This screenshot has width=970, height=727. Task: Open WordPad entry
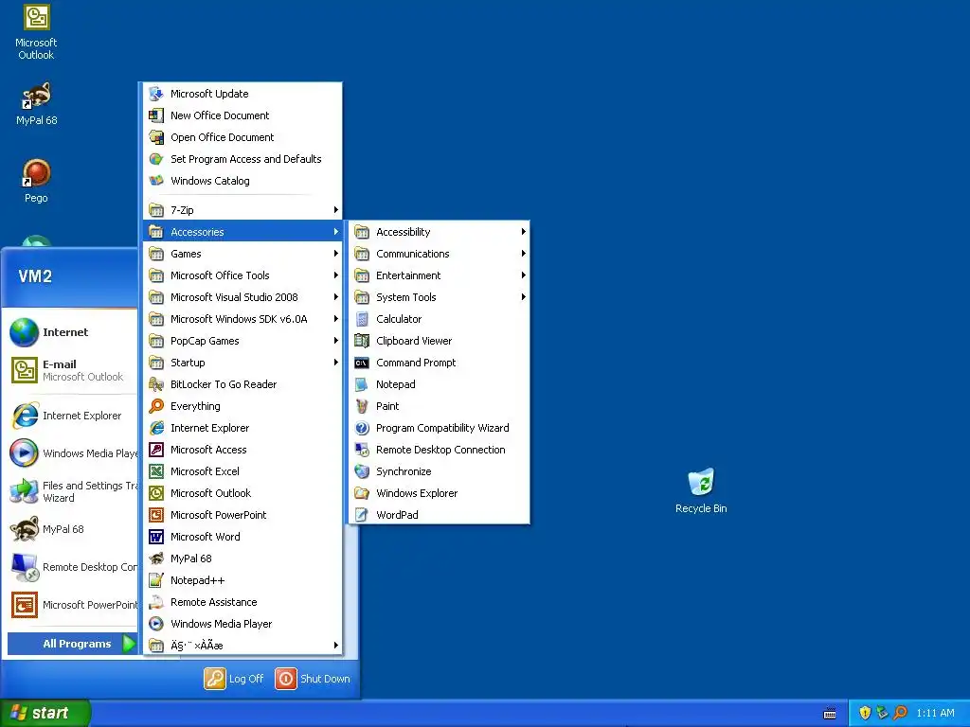(440, 515)
